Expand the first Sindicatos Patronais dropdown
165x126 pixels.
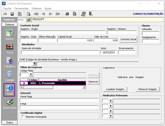111,101
